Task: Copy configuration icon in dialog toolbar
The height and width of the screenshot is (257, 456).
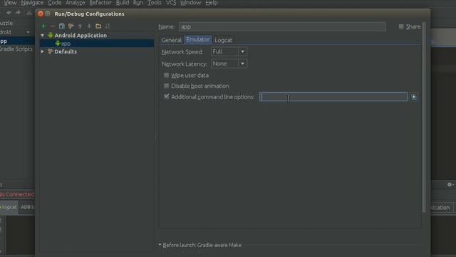Action: tap(62, 26)
